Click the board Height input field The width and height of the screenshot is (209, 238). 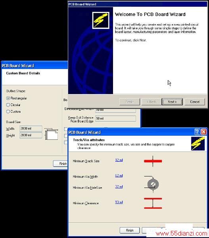pyautogui.click(x=31, y=135)
